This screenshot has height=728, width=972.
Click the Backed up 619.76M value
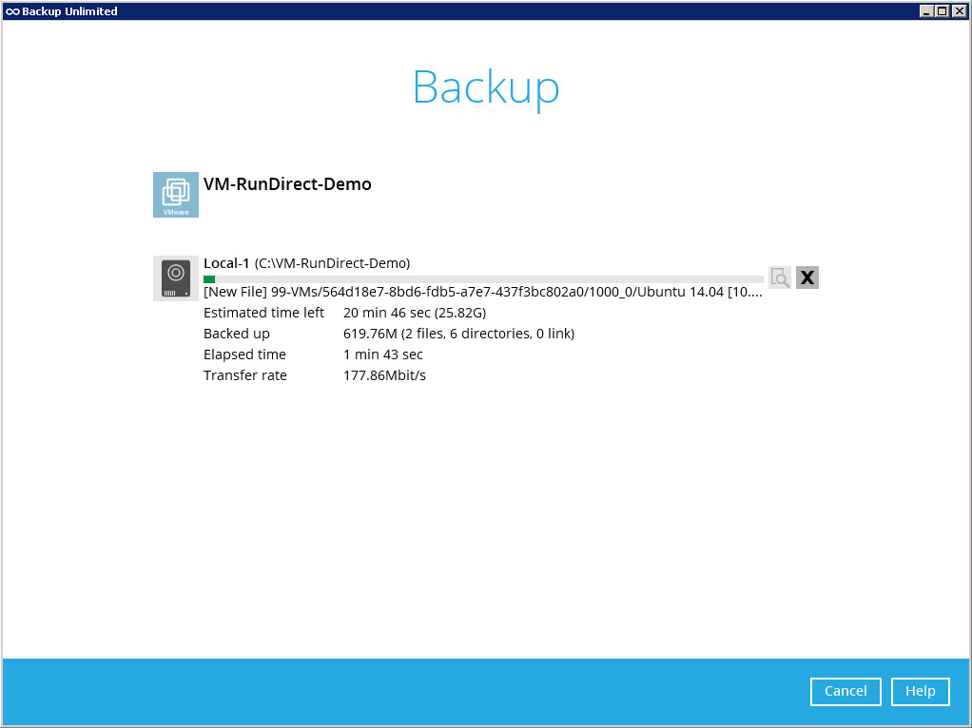coord(457,334)
